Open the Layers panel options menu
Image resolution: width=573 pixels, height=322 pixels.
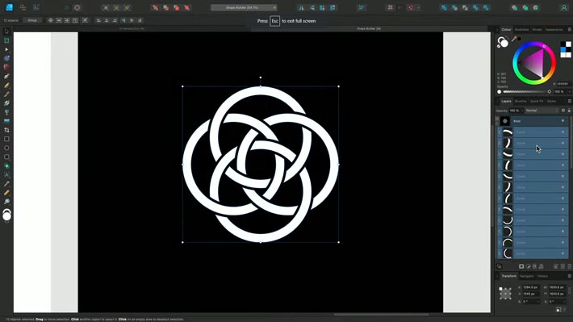pos(569,101)
